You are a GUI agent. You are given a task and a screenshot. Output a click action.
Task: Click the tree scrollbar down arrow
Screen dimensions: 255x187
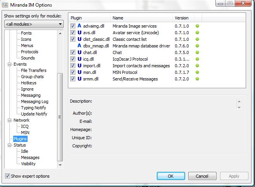pyautogui.click(x=60, y=165)
